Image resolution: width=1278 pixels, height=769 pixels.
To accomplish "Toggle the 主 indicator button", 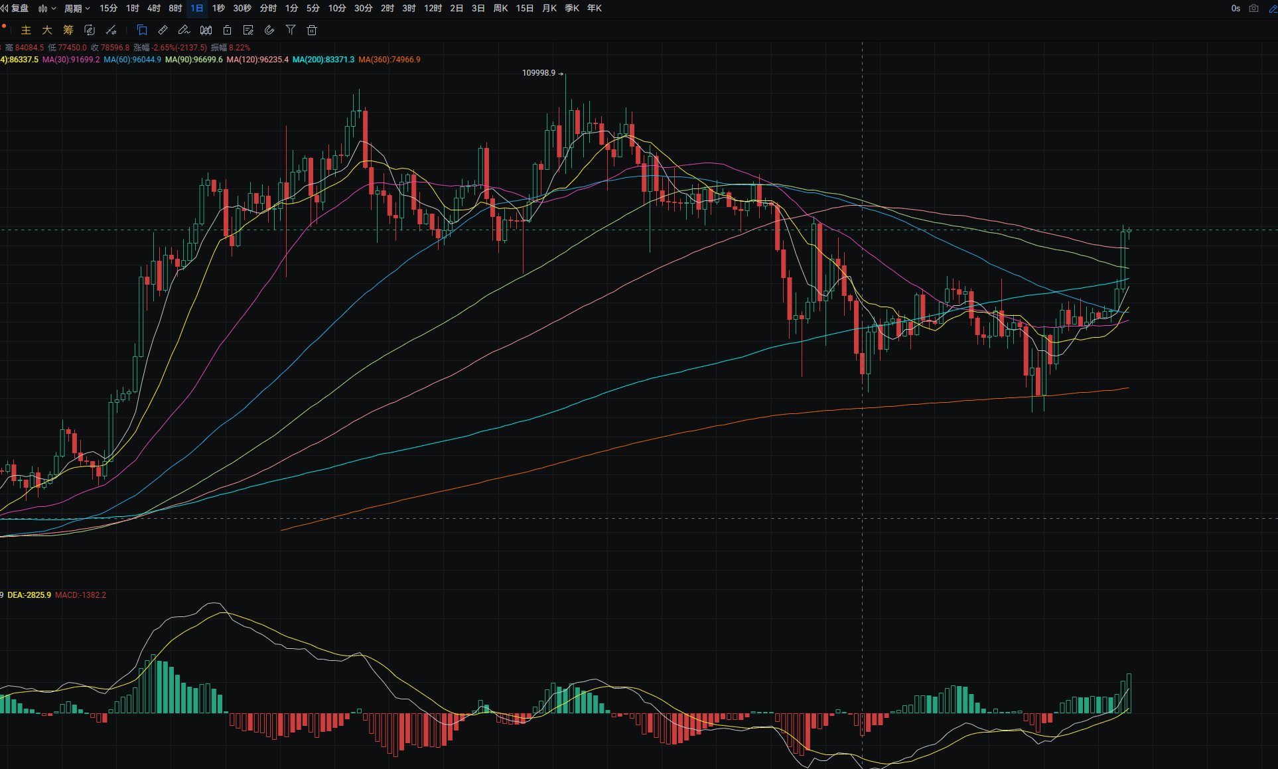I will 26,30.
